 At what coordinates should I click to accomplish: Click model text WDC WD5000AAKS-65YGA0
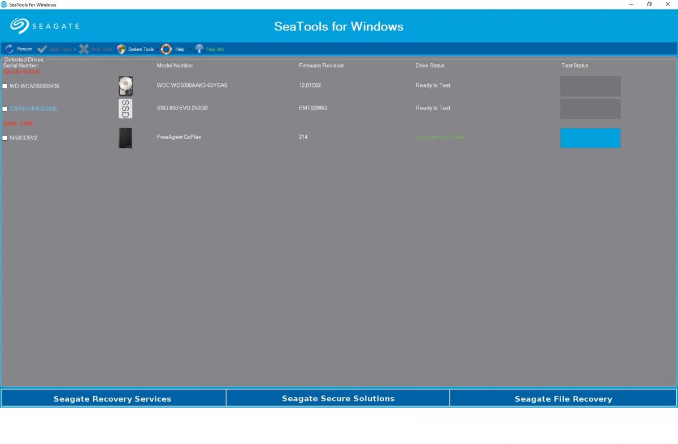[192, 85]
